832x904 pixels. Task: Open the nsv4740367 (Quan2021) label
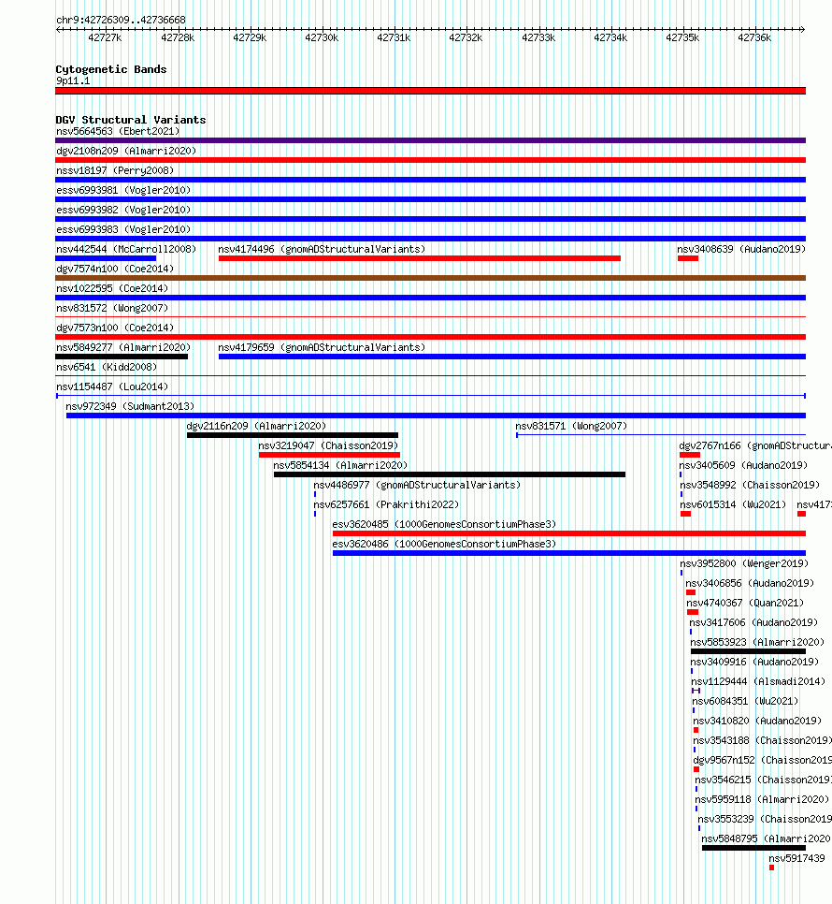745,603
